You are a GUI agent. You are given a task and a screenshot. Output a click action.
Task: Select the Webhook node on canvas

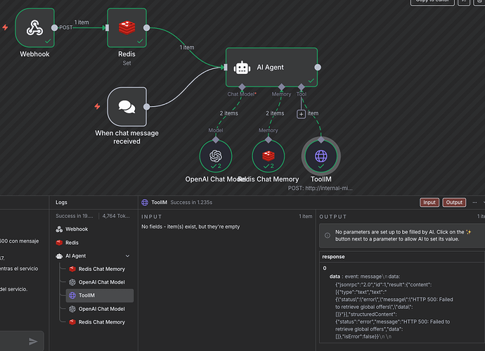34,28
